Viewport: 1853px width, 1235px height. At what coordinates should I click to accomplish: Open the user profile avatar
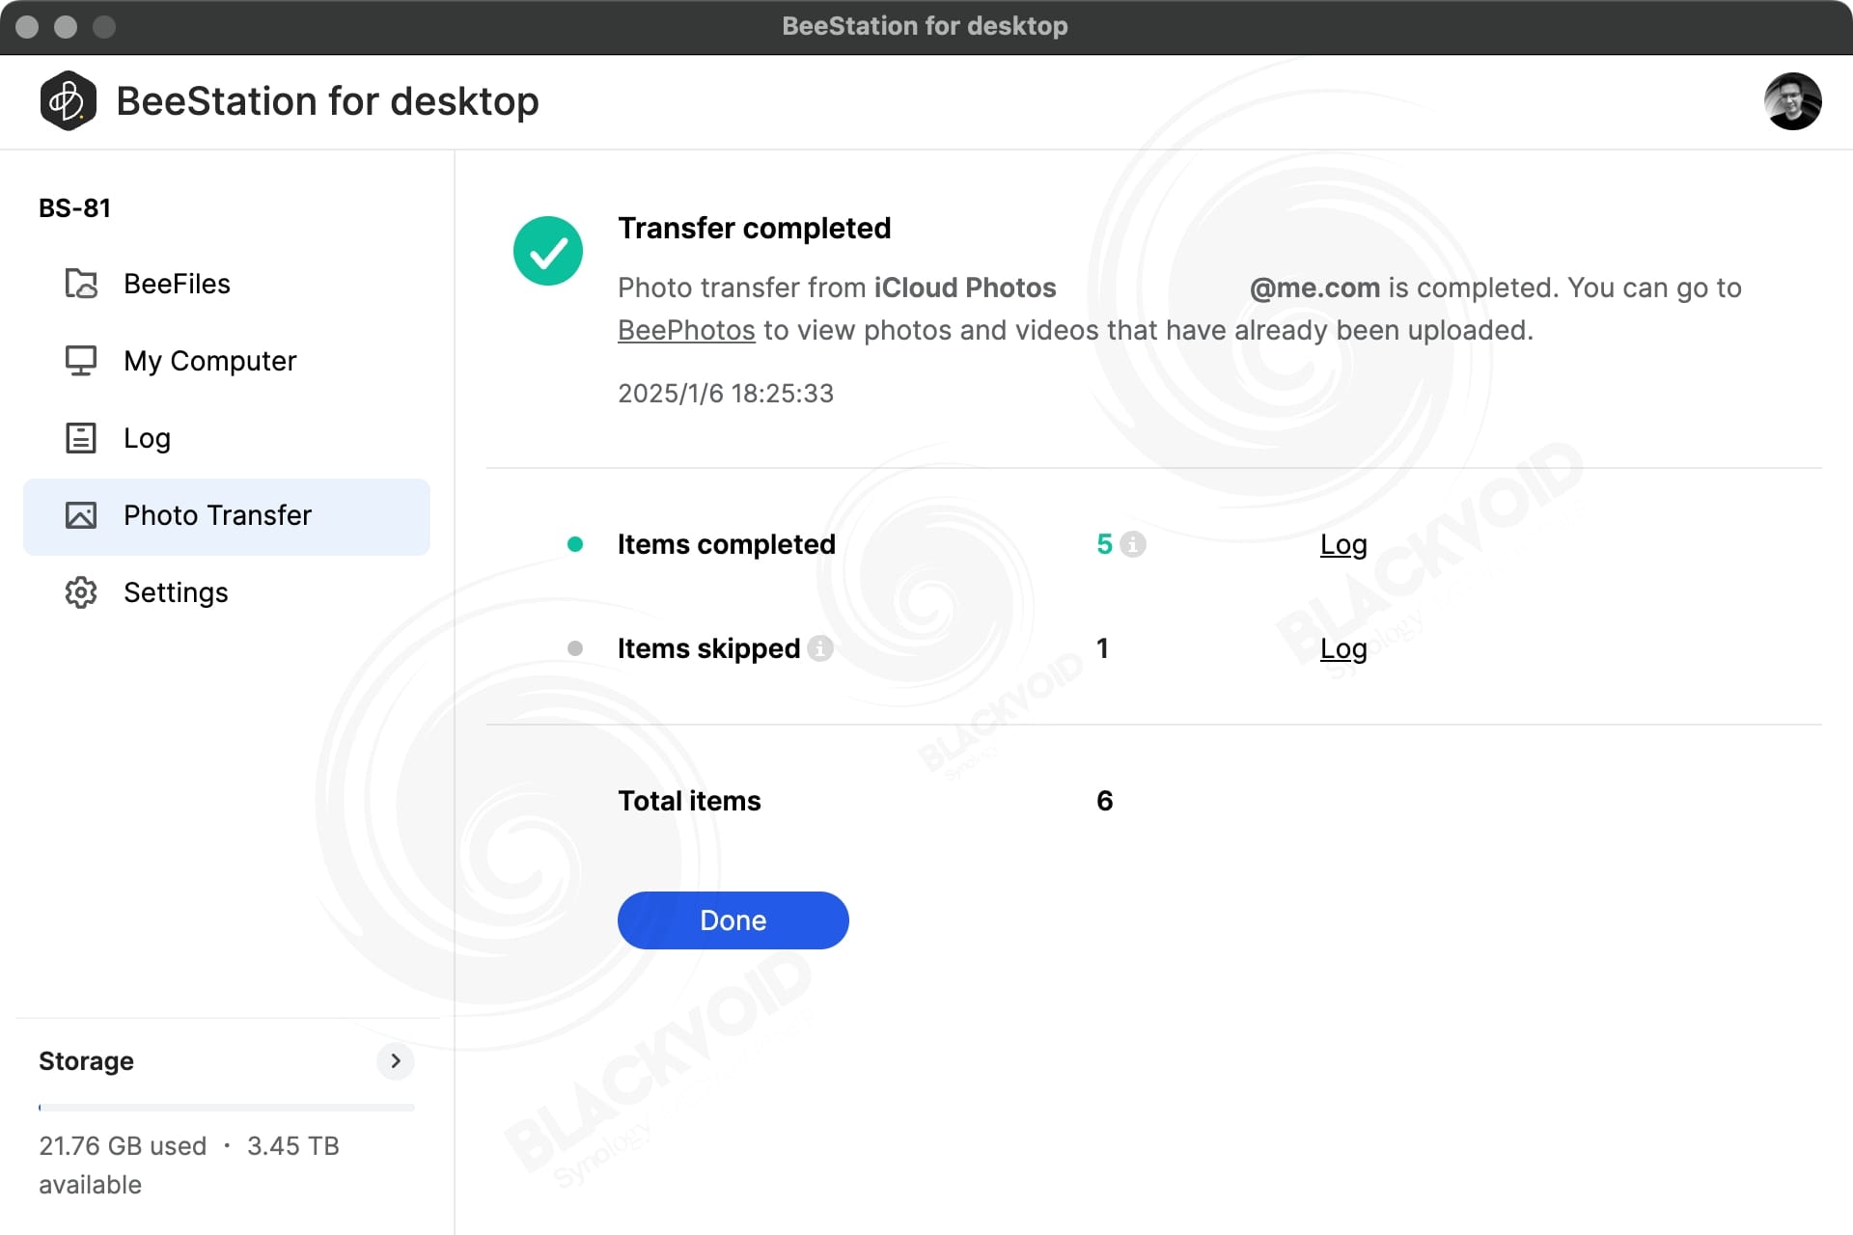point(1792,100)
